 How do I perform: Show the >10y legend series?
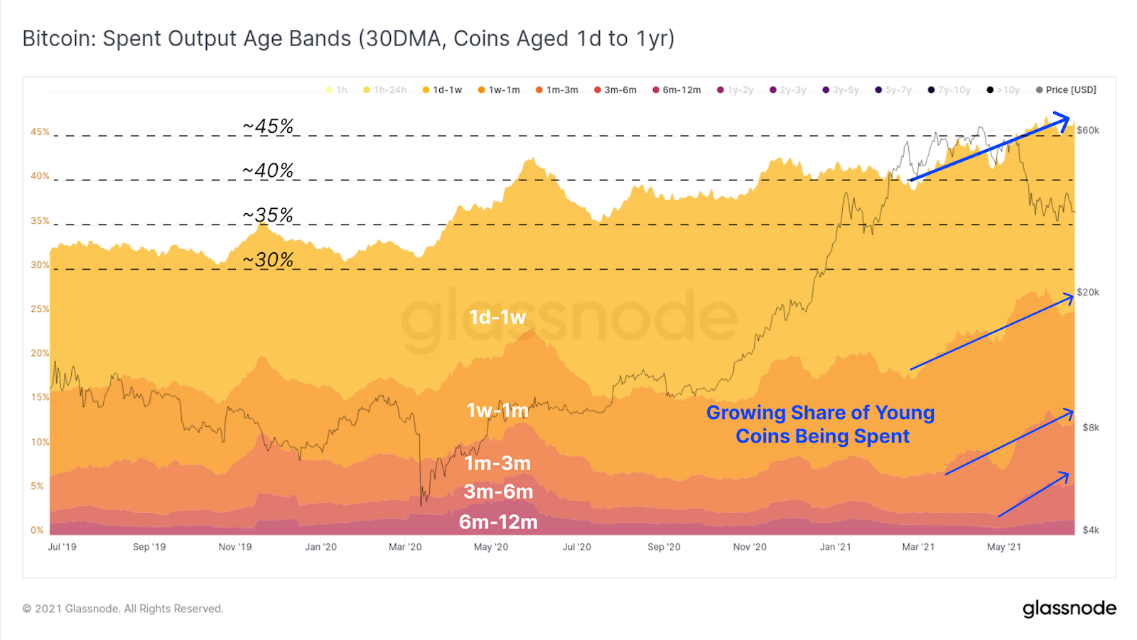point(1003,90)
